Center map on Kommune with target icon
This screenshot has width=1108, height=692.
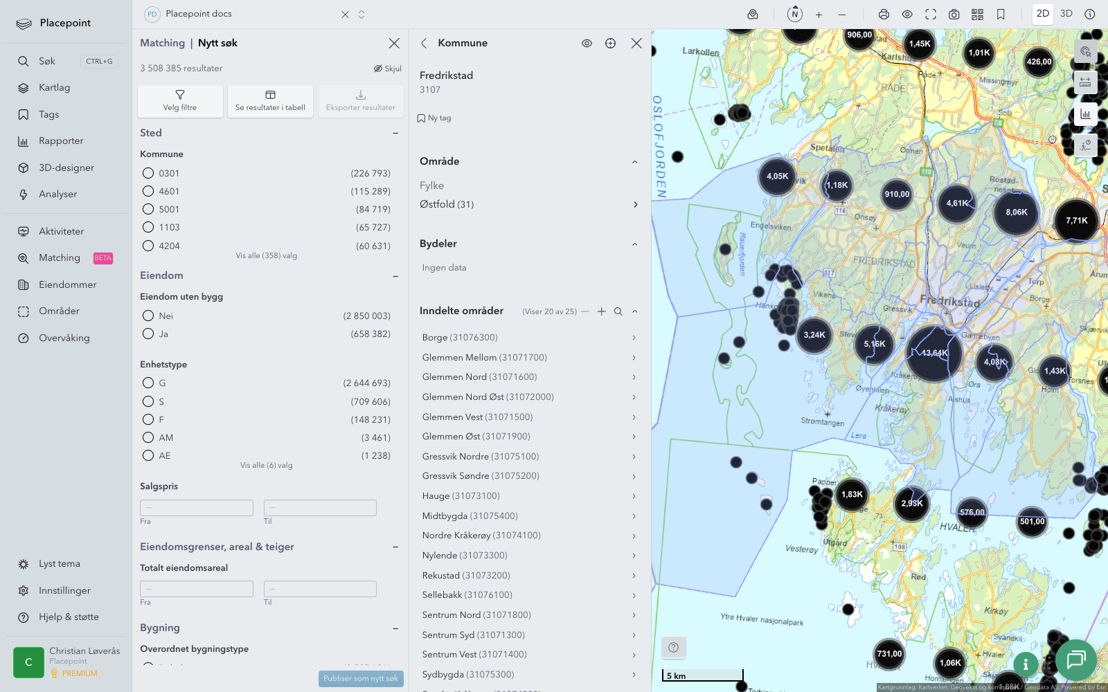pos(610,44)
